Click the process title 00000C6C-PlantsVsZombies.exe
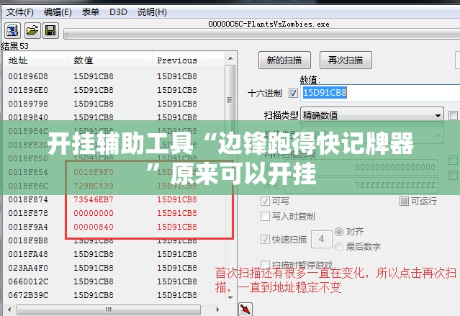The width and height of the screenshot is (460, 316). point(269,24)
